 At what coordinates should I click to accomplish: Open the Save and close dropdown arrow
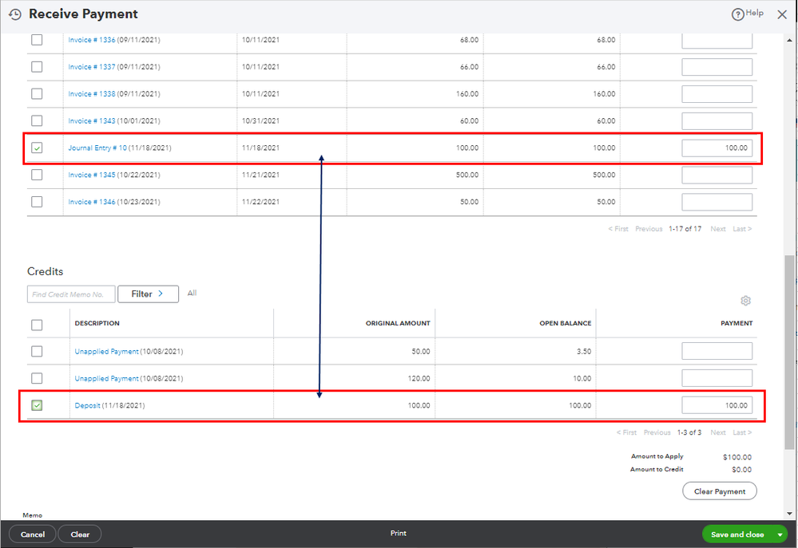pos(780,534)
